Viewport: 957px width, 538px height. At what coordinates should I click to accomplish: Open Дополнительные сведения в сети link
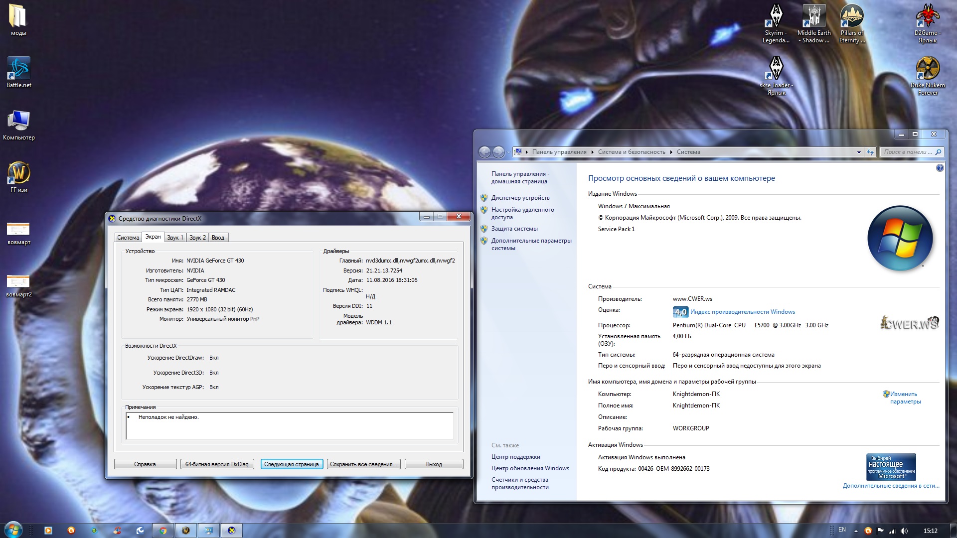pyautogui.click(x=891, y=486)
